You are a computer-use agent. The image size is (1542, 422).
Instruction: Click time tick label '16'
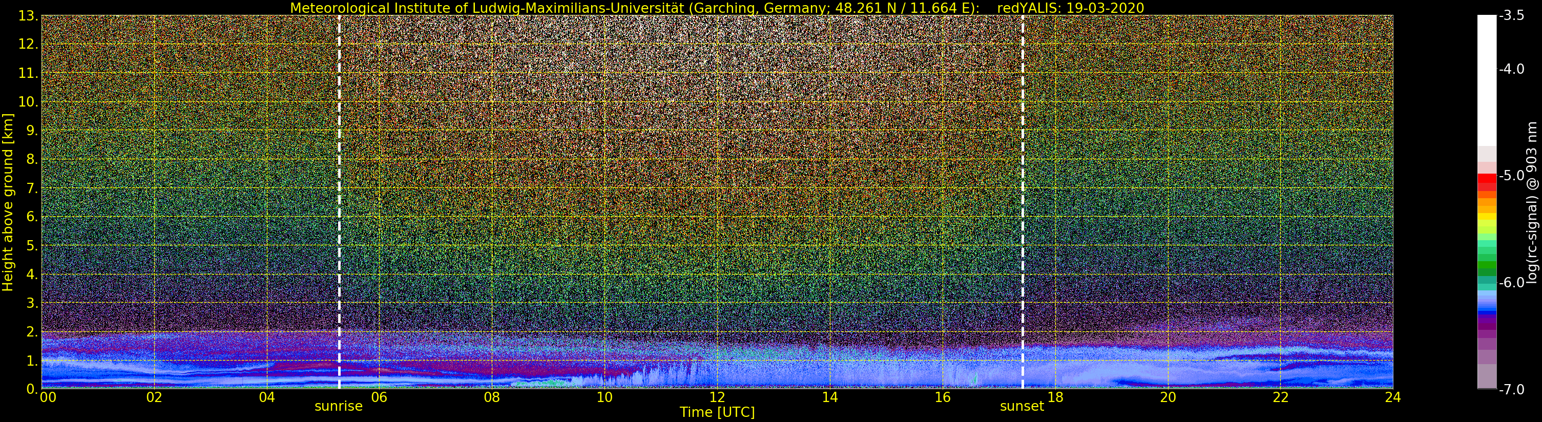tap(942, 397)
